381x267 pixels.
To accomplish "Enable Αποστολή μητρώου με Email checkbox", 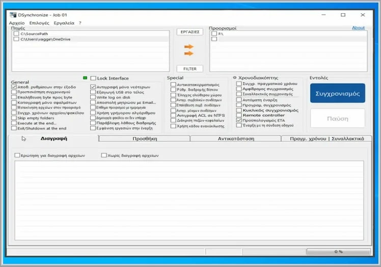I will coord(93,102).
